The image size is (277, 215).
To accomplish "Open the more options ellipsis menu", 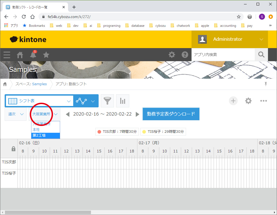I will point(263,101).
